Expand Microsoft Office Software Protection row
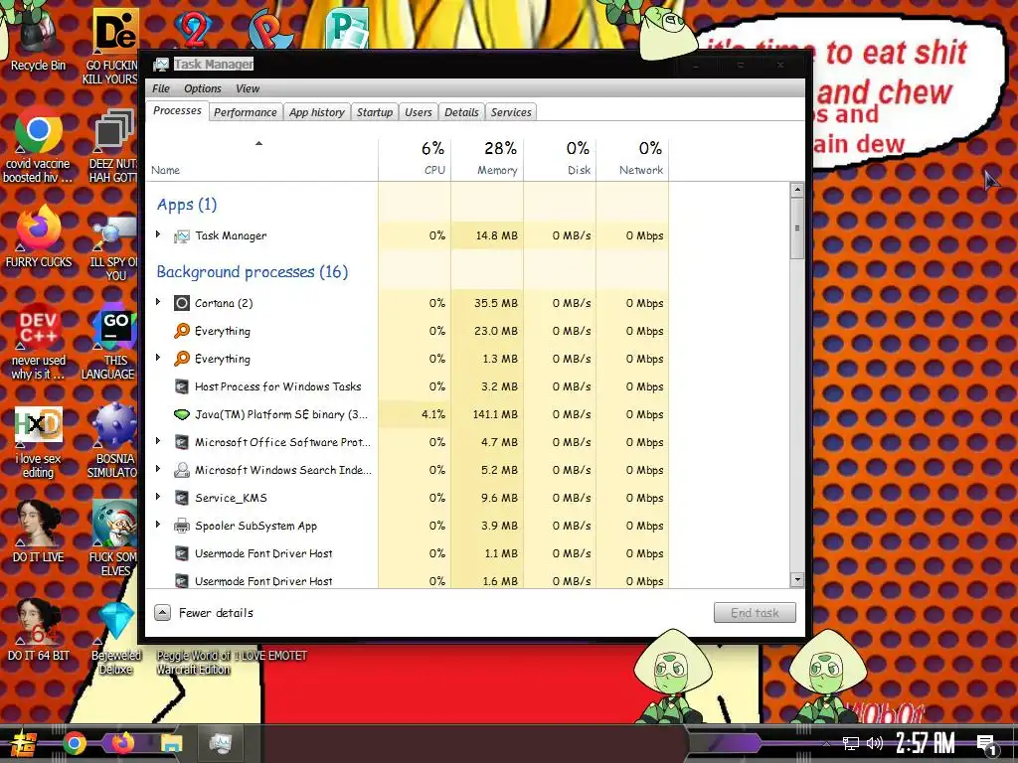The height and width of the screenshot is (763, 1018). tap(158, 441)
